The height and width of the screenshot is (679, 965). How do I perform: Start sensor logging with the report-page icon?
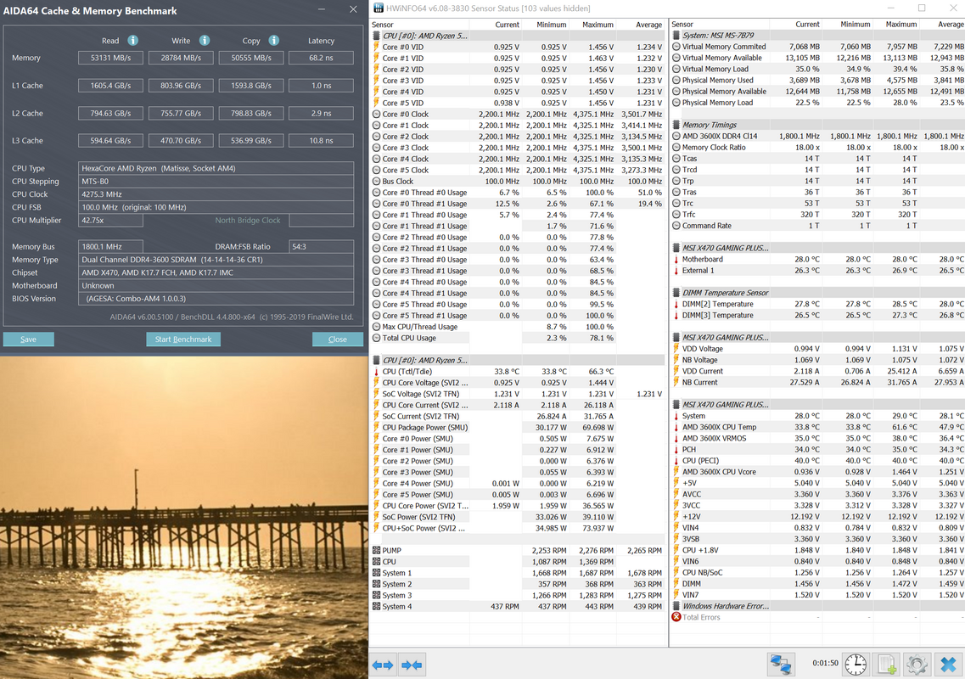click(884, 665)
